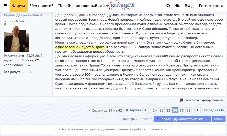The image size is (227, 136).
Task: Go to previous page arrow in pagination
Action: 145,110
